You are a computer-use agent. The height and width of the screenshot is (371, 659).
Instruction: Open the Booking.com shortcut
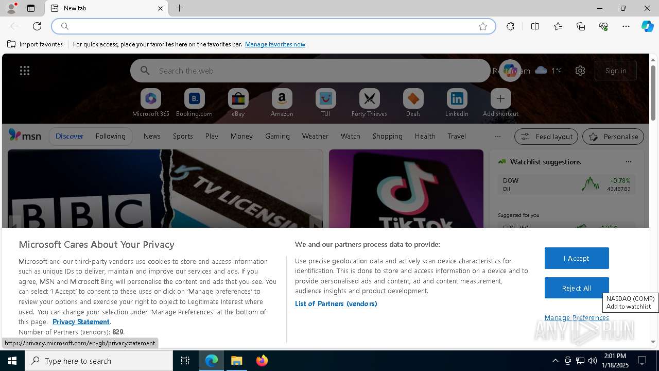(x=194, y=103)
